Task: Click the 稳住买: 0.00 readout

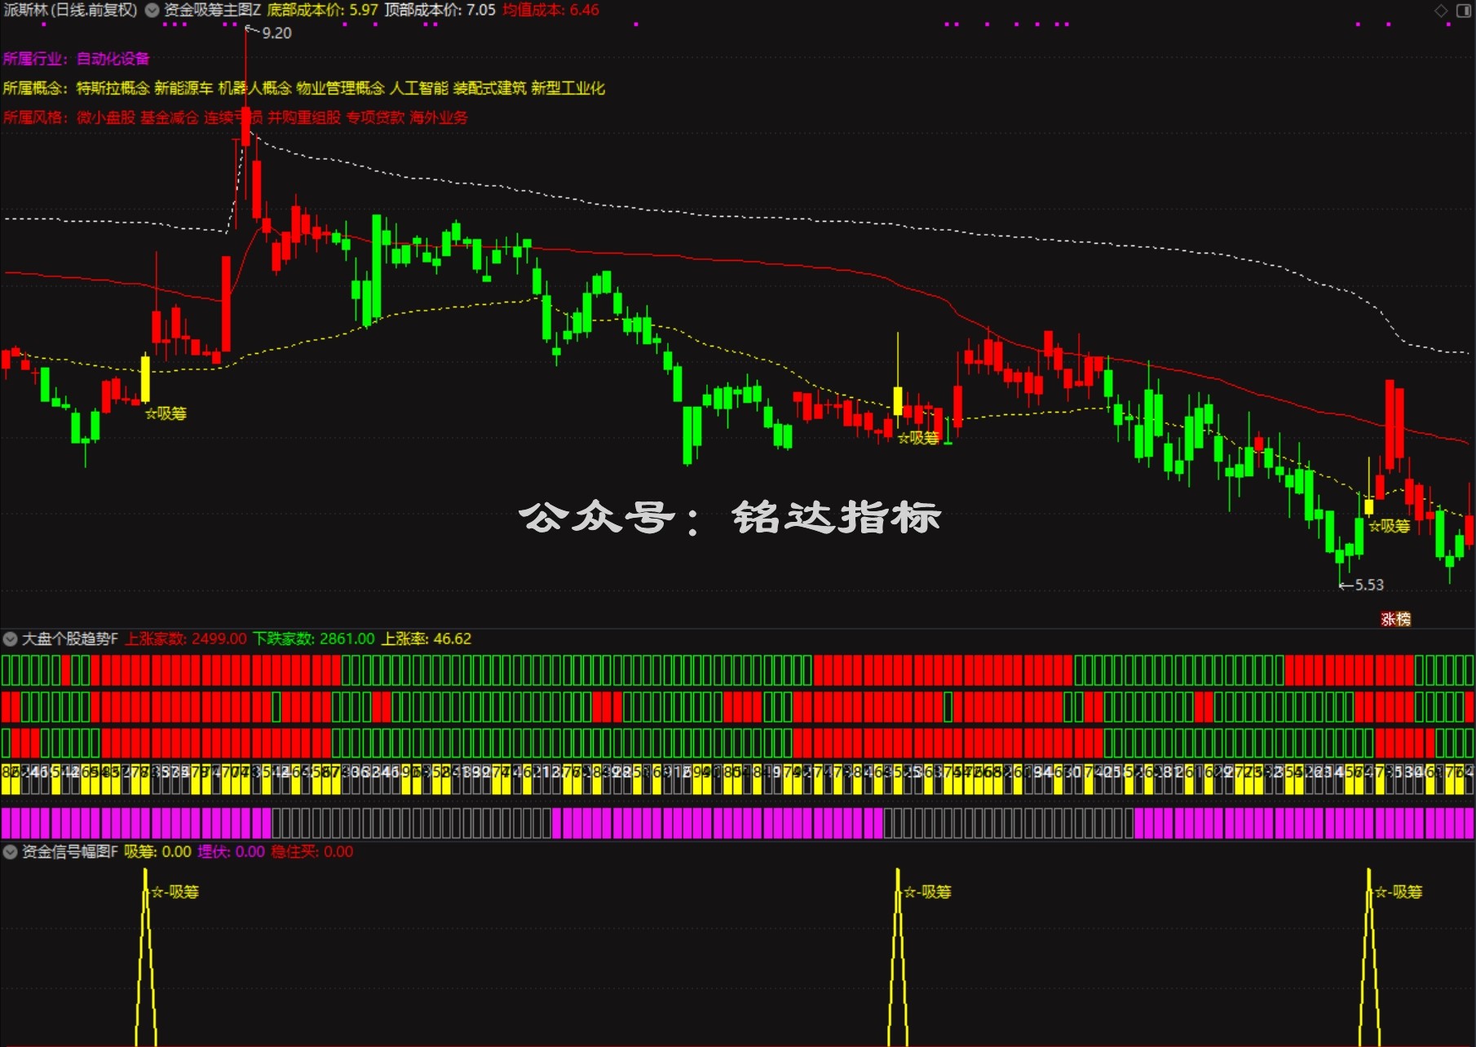Action: click(x=312, y=852)
